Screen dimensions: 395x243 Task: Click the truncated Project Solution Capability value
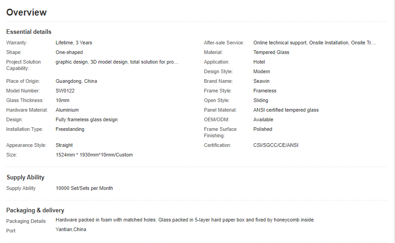tap(117, 62)
